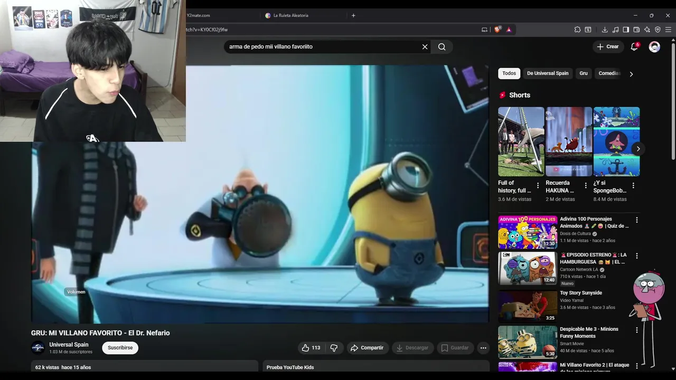Image resolution: width=676 pixels, height=380 pixels.
Task: Click the main video player frame
Action: tap(260, 194)
